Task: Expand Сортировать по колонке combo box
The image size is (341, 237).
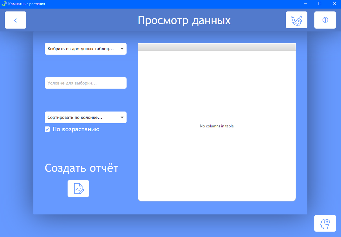Action: click(x=85, y=118)
